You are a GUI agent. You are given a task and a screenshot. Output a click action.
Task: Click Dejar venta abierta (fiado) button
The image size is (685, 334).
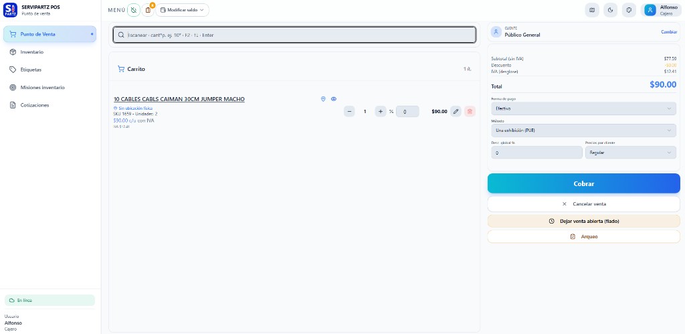point(583,221)
